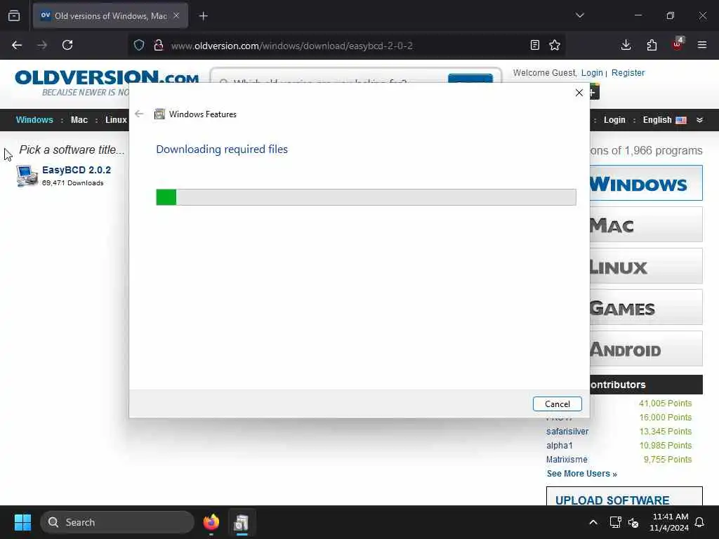Screen dimensions: 719x539
Task: Click the muted volume tray icon
Action: 633,522
